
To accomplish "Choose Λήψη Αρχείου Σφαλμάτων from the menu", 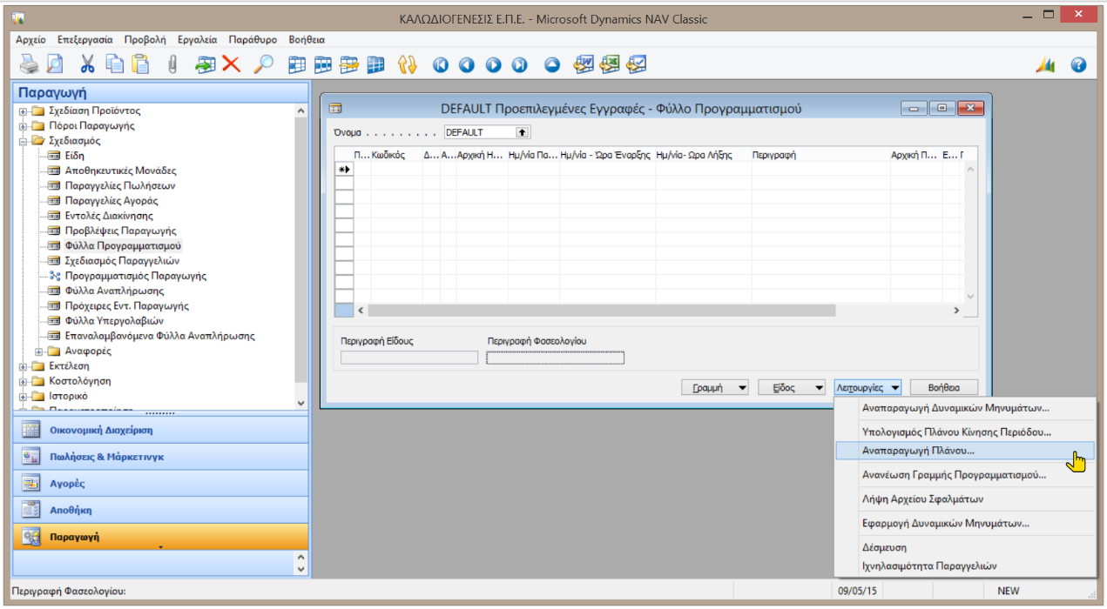I will pyautogui.click(x=964, y=499).
